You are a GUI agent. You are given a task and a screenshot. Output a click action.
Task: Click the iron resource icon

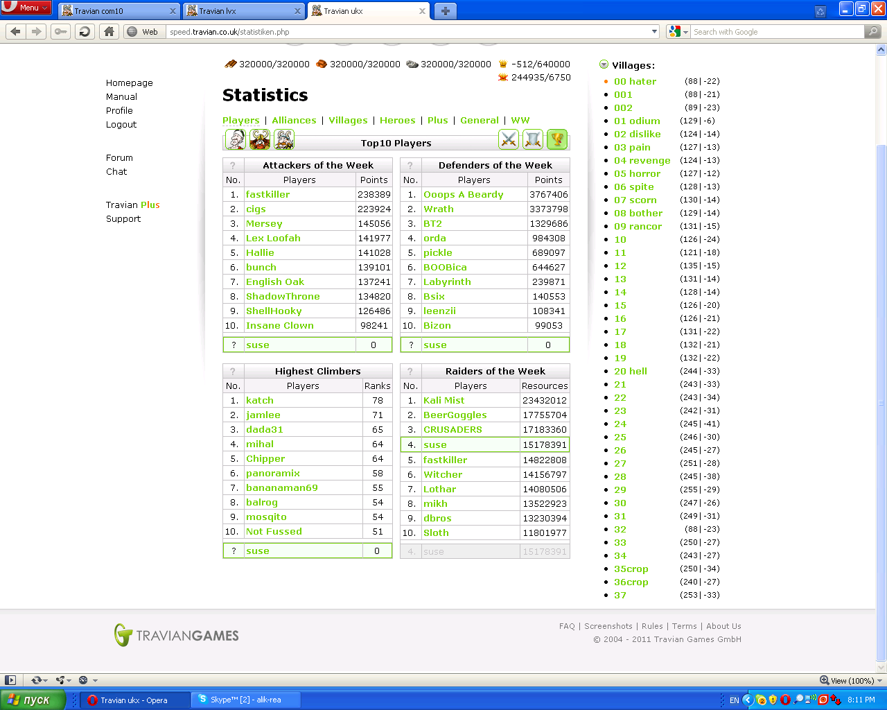tap(412, 64)
